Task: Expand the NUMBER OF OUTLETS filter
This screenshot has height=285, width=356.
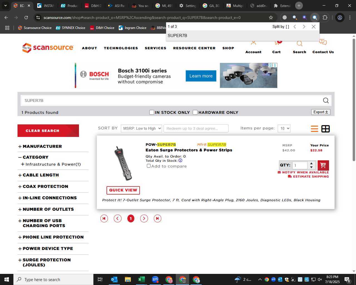Action: pyautogui.click(x=46, y=209)
